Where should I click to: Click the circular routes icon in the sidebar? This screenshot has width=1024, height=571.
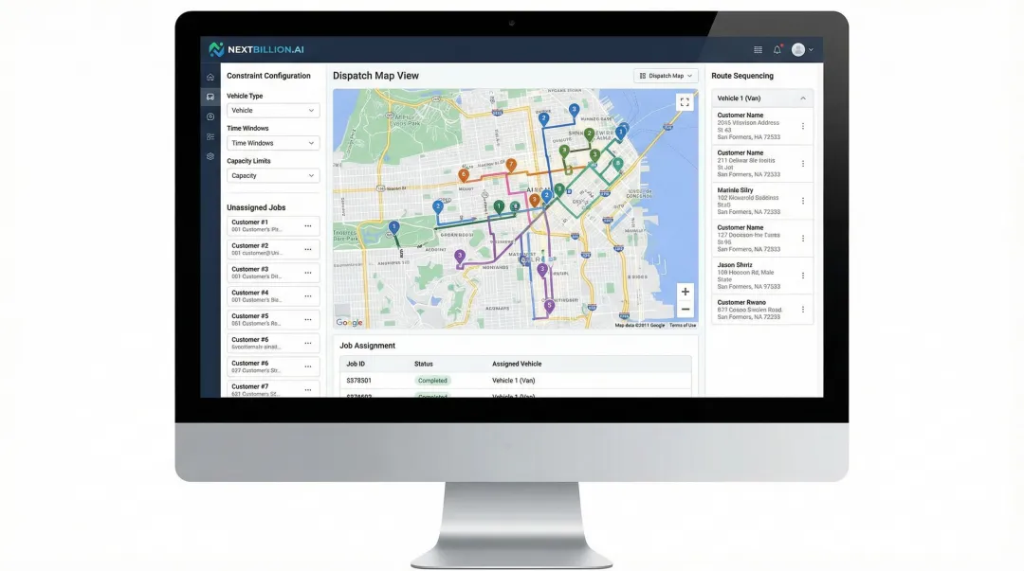pyautogui.click(x=208, y=116)
